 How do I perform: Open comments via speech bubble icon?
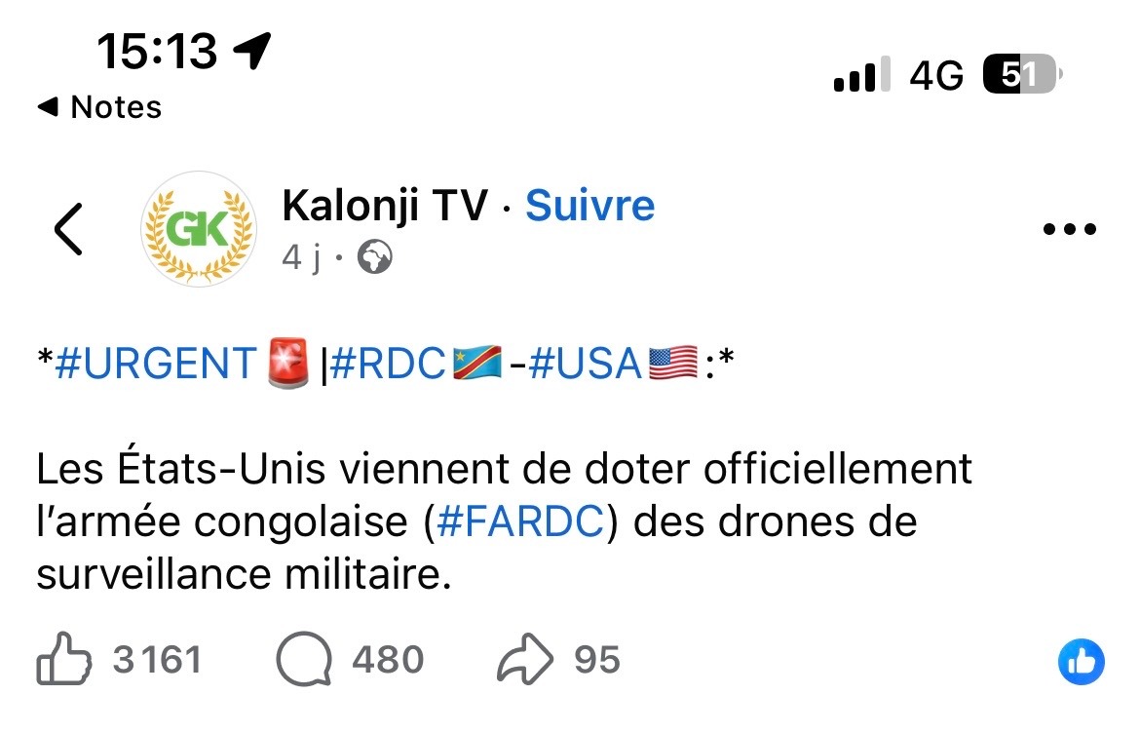pyautogui.click(x=304, y=661)
